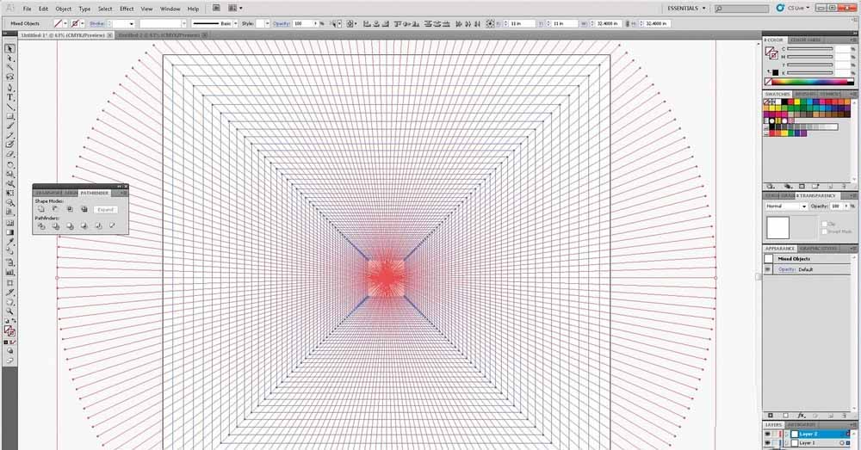Click the Fill and Stroke indicator in toolbox

(x=9, y=331)
